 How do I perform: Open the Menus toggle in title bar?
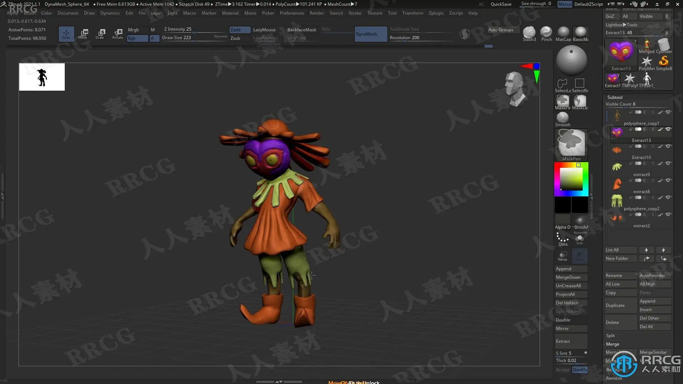pyautogui.click(x=565, y=4)
